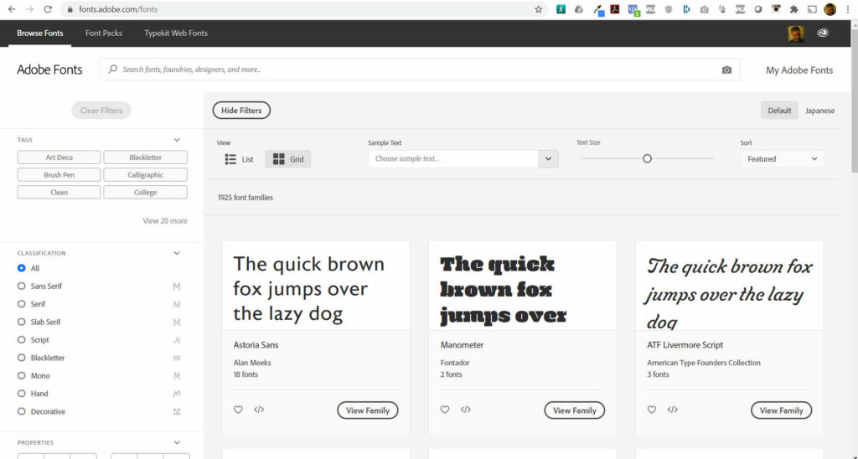Click the font search input field
Screen dimensions: 858x459
[x=420, y=70]
